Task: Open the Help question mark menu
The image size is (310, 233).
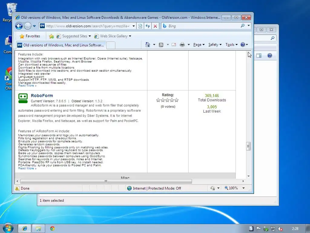Action: pyautogui.click(x=244, y=45)
